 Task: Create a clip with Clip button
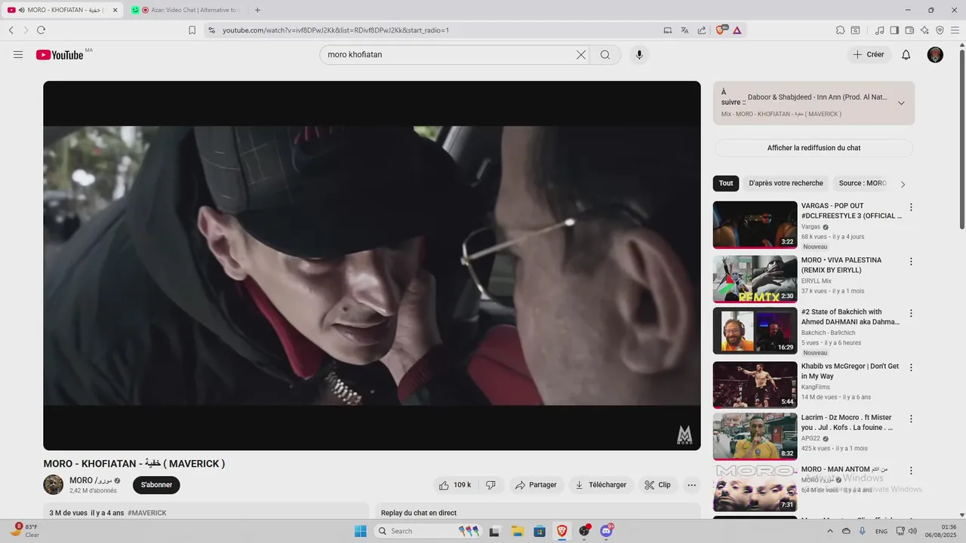[x=657, y=485]
